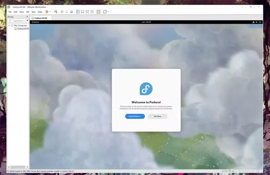The width and height of the screenshot is (270, 175).
Task: Collapse the My Computer tree node
Action: tap(9, 26)
